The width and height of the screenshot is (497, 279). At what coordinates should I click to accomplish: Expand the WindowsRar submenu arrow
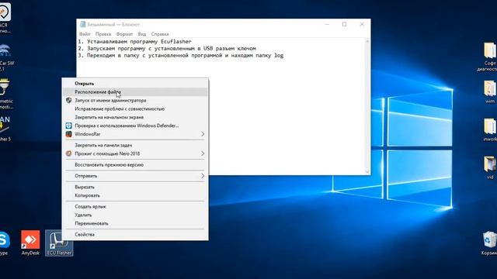[203, 134]
